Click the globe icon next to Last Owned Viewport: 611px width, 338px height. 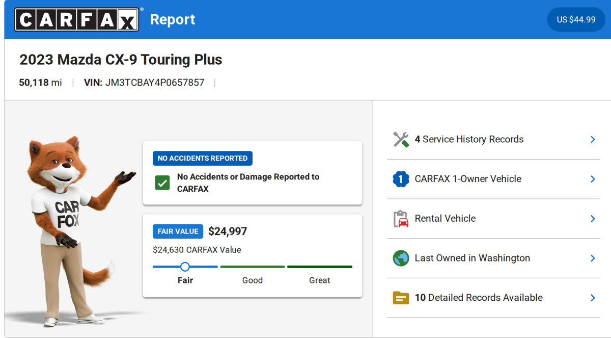click(400, 258)
